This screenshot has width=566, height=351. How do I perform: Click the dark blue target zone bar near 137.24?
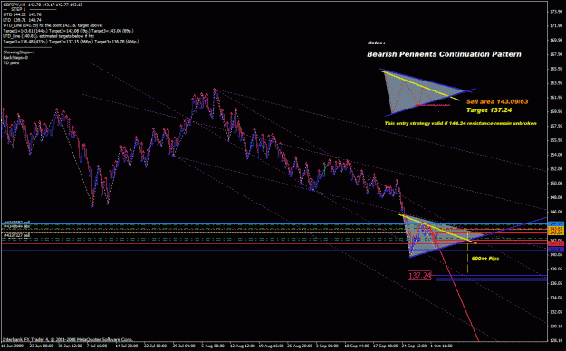pos(491,280)
